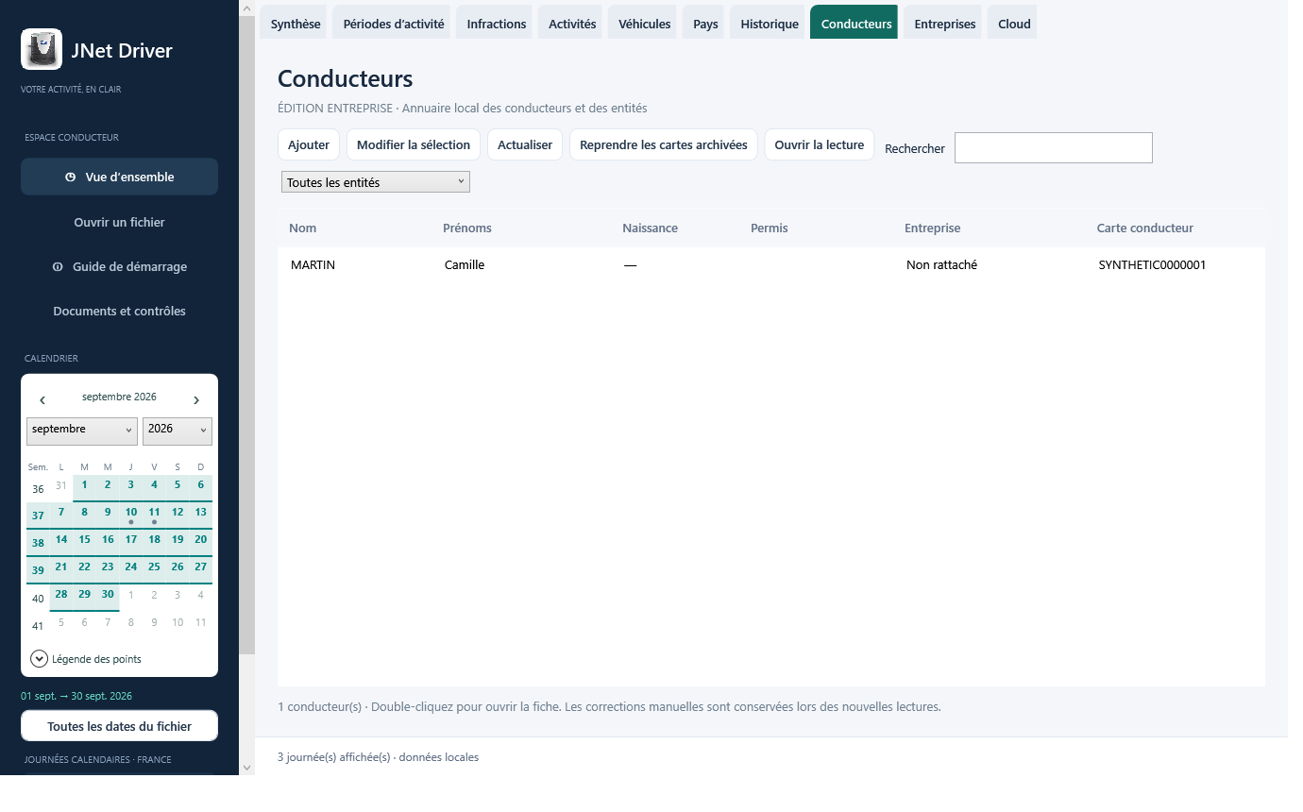Screen dimensions: 1303x812
Task: Click the Nom column header
Action: [303, 228]
